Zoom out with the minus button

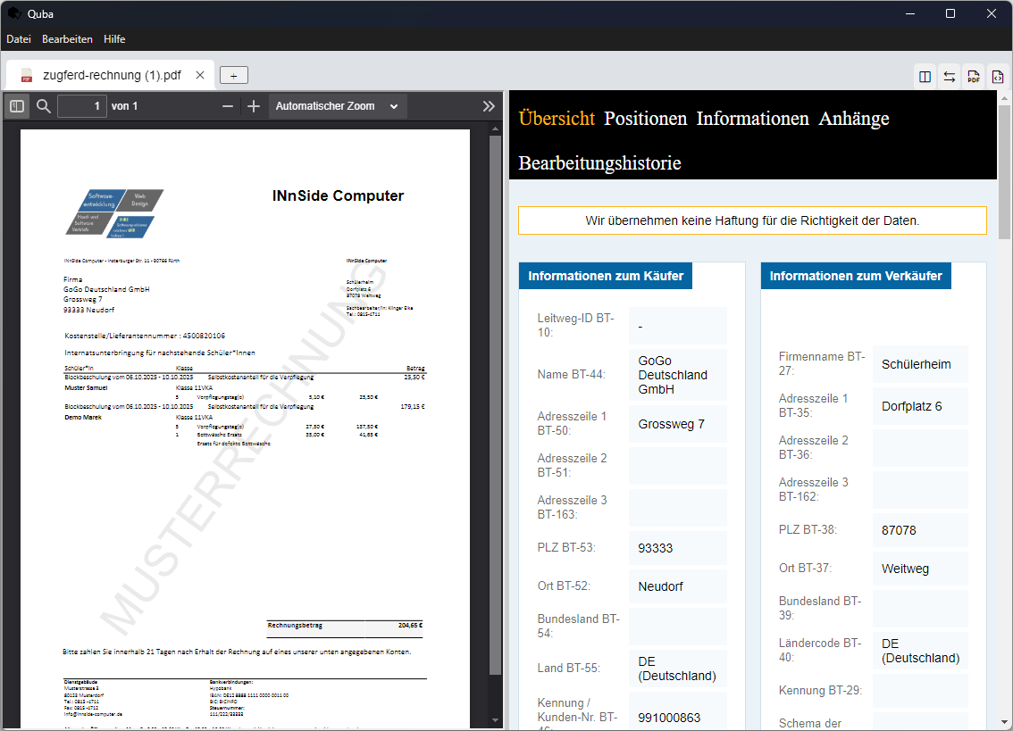(228, 106)
